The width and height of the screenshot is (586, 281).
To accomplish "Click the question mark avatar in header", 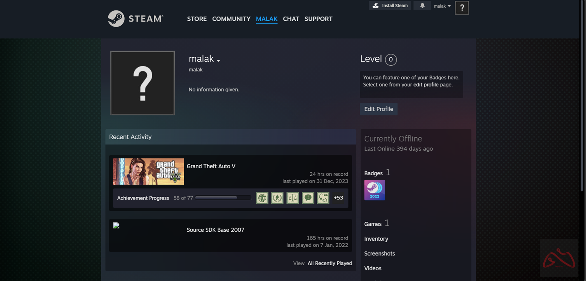I will [462, 8].
